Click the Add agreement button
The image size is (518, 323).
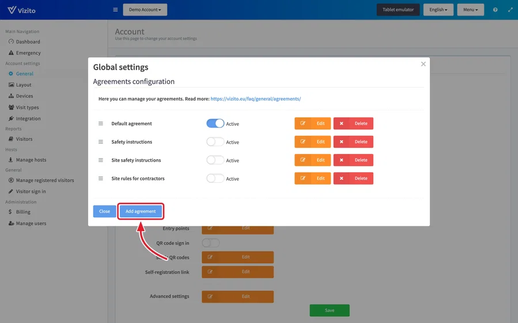(141, 212)
